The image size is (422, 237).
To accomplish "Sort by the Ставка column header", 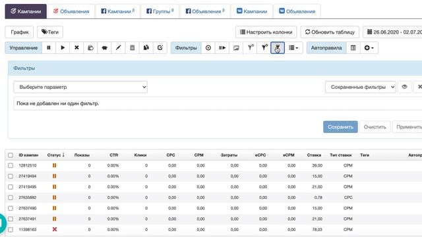I will coord(314,155).
